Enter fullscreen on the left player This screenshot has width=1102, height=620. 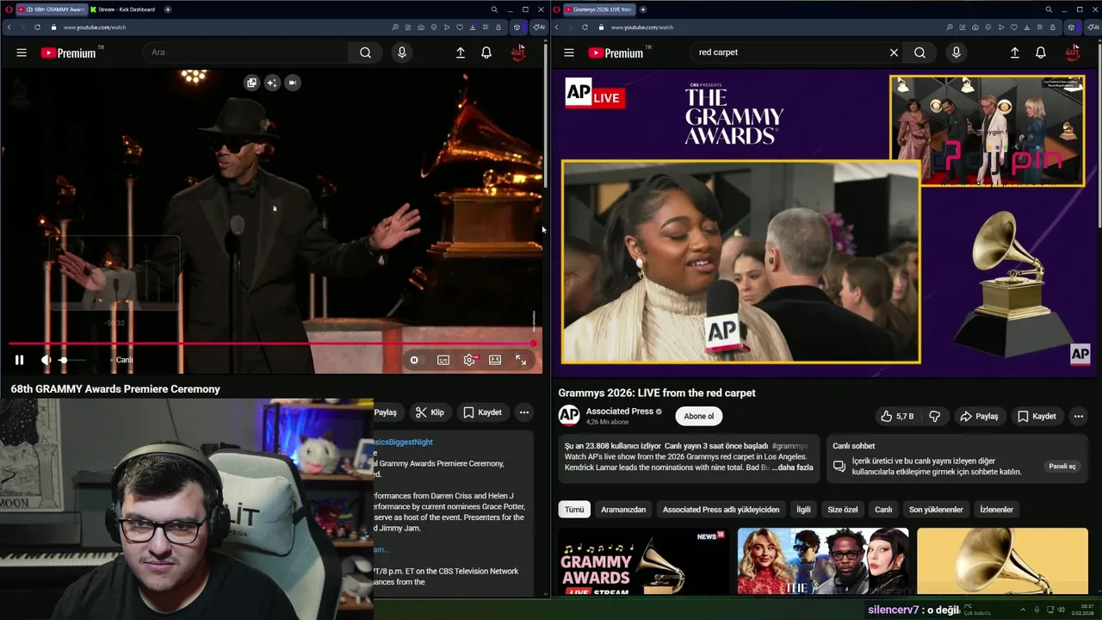[x=521, y=360]
